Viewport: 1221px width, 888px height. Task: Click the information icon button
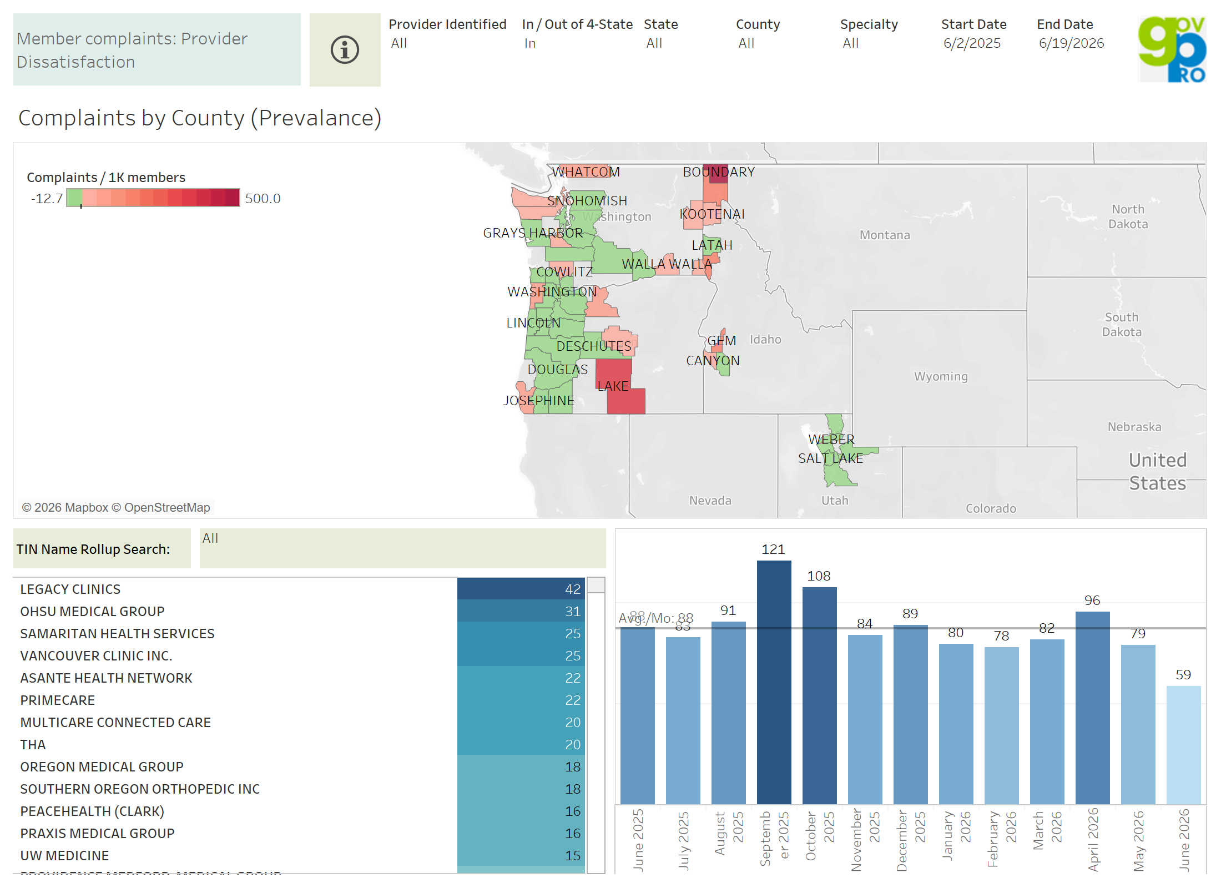coord(345,50)
